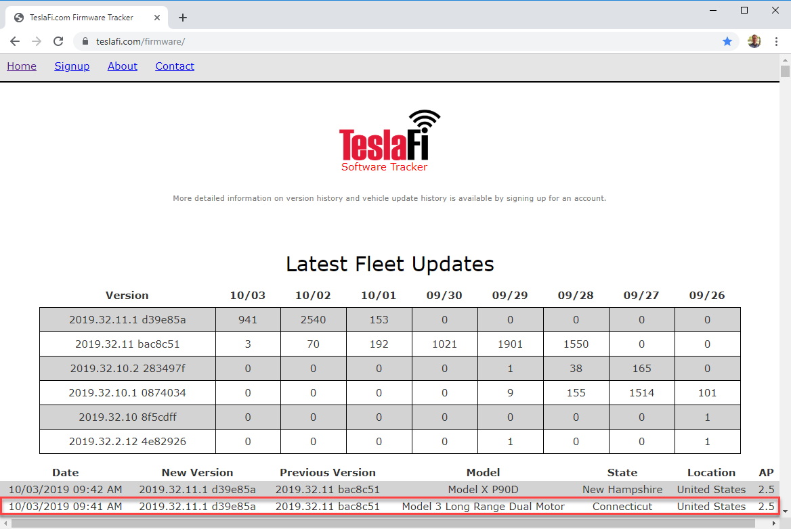Open the Signup link
Viewport: 791px width, 529px height.
pos(72,66)
